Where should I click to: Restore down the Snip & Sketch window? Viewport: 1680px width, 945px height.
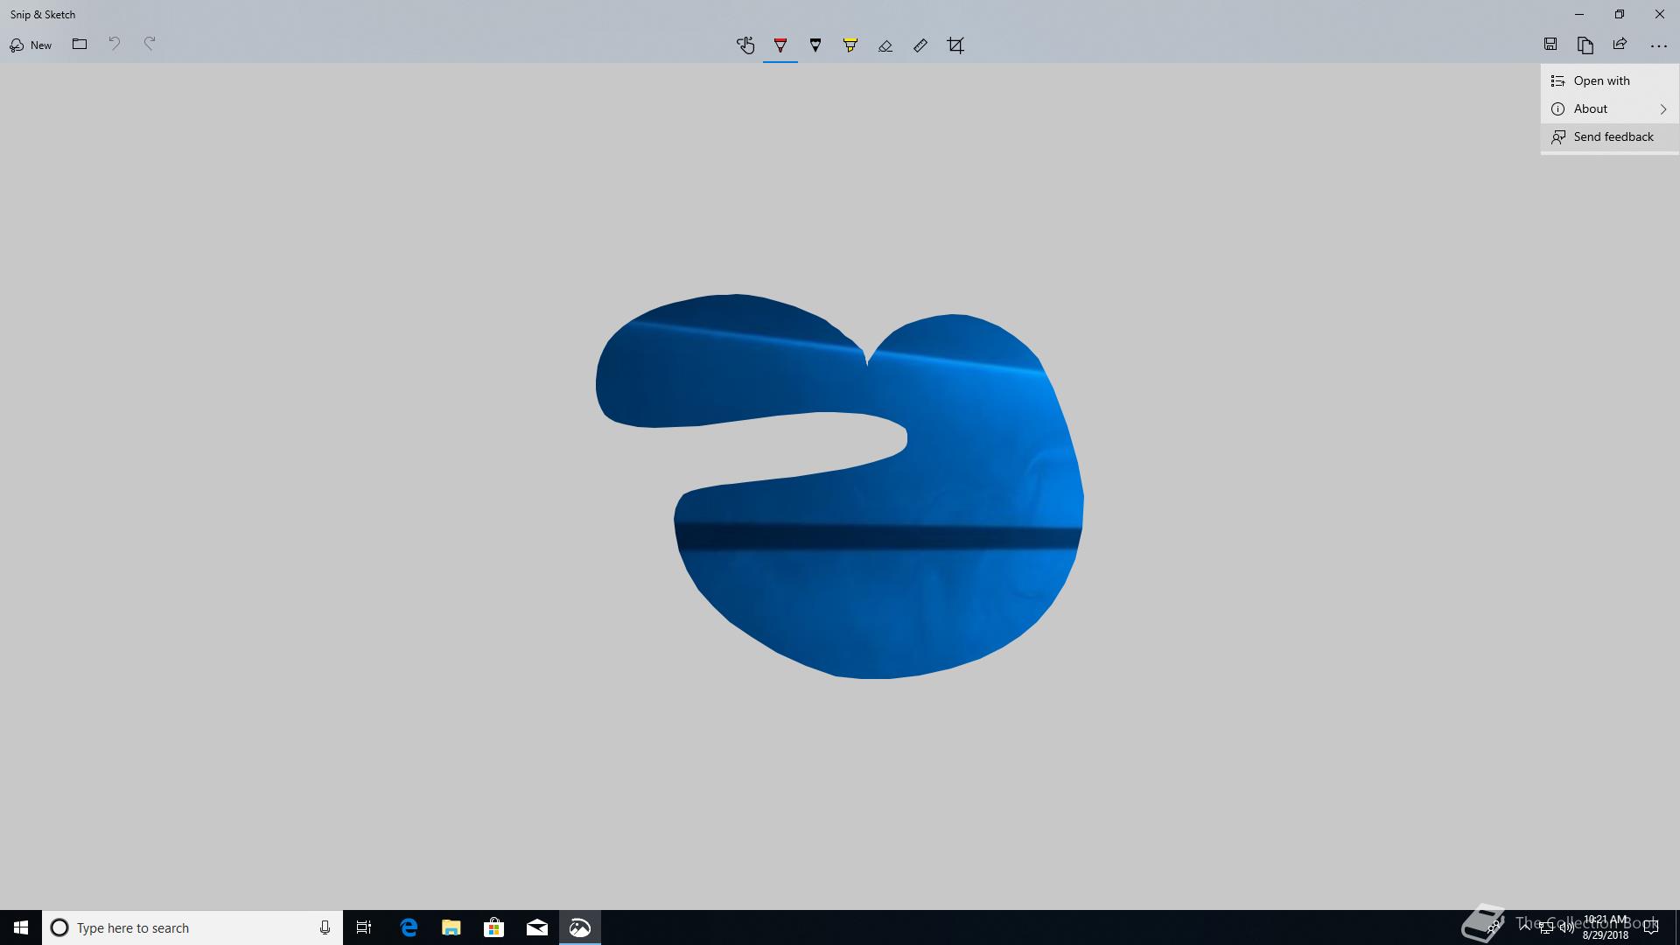(1620, 14)
